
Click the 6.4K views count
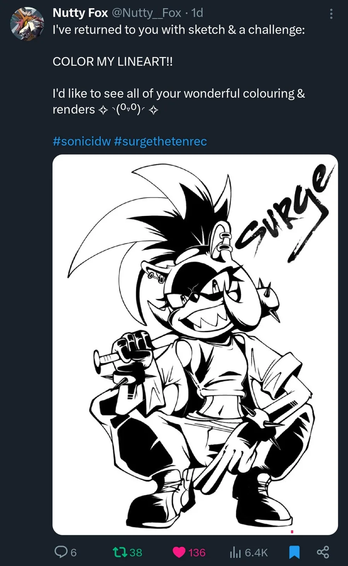pyautogui.click(x=256, y=552)
